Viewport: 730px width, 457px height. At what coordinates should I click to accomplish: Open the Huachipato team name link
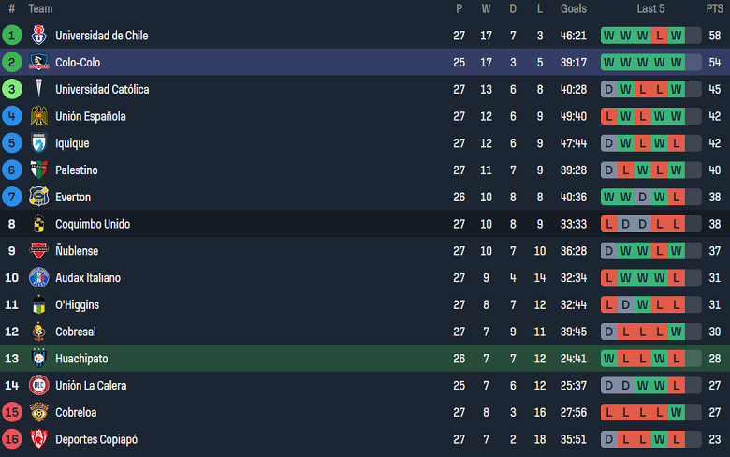[x=81, y=359]
